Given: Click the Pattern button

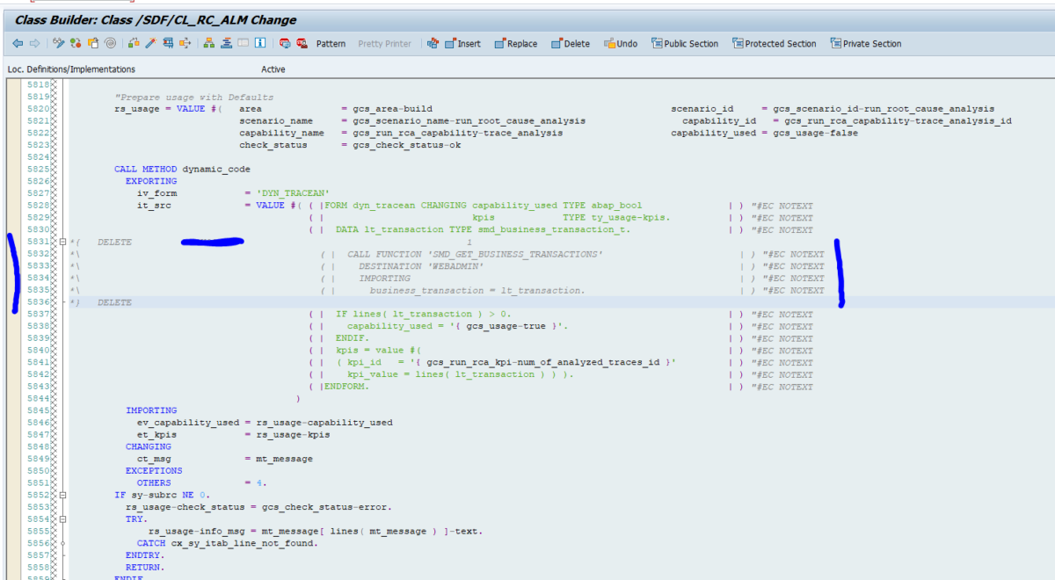Looking at the screenshot, I should point(331,44).
